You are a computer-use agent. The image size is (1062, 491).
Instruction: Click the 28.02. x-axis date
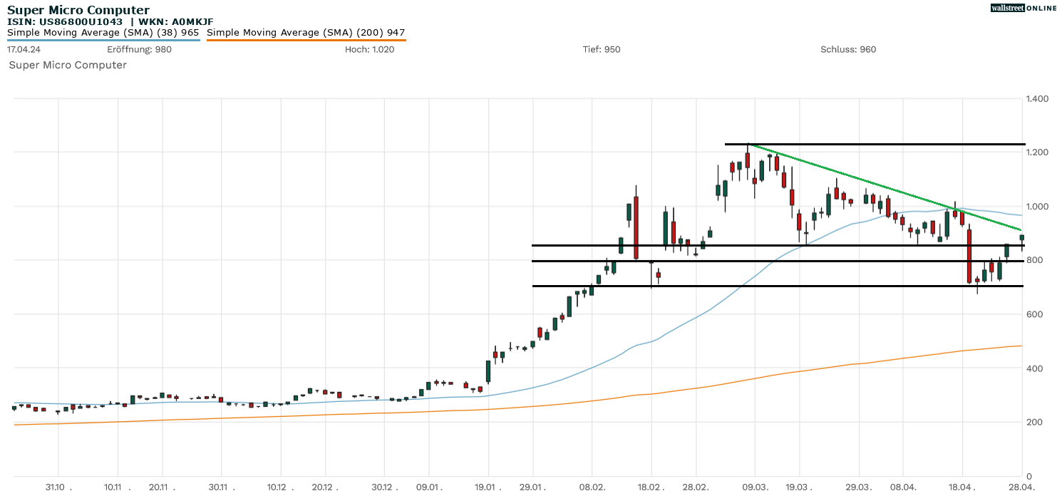[696, 487]
